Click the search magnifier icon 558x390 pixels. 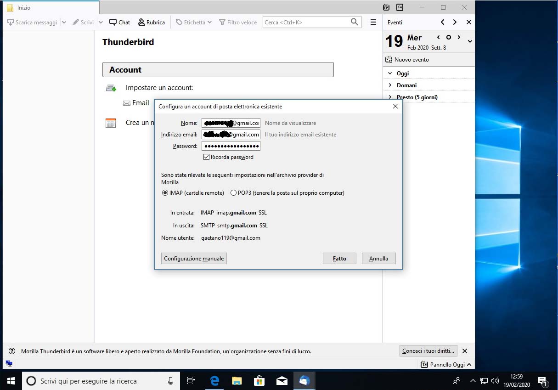(354, 22)
